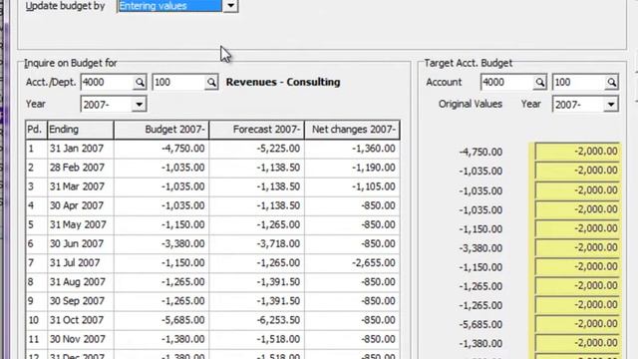Click yellow target field beside original -1,380.00
638x359 pixels.
tap(577, 343)
